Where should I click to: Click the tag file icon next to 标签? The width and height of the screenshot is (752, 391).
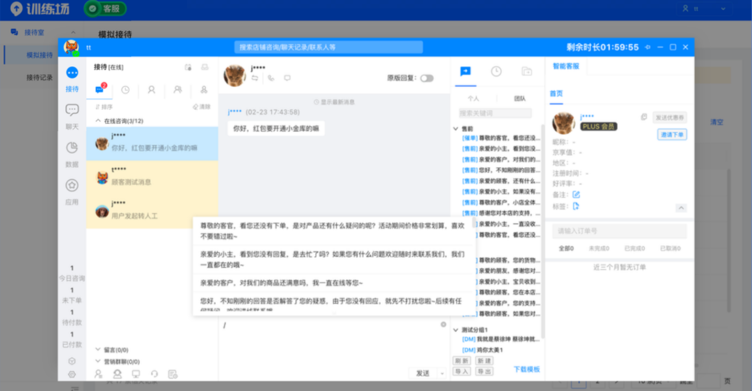(575, 206)
